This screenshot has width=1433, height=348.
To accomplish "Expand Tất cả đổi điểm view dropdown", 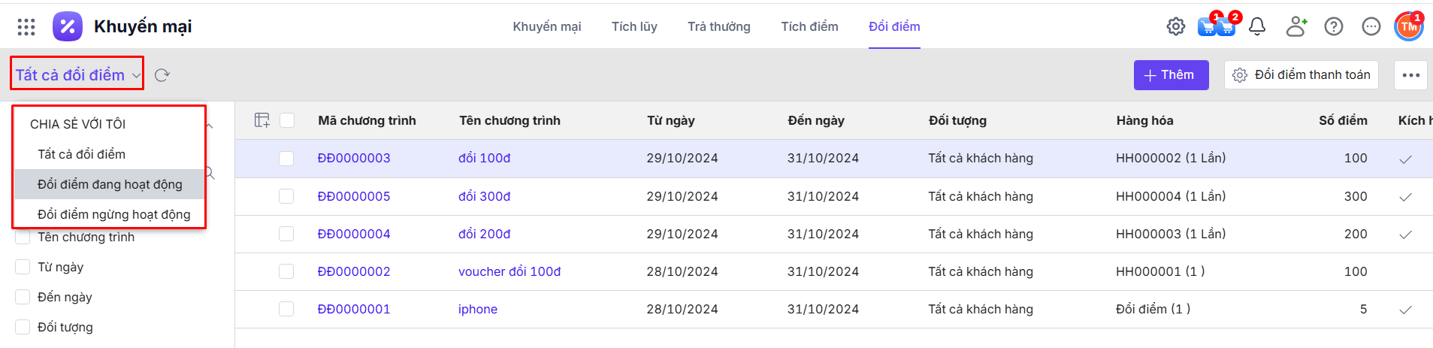I will click(77, 75).
